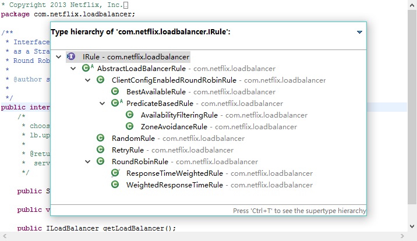Click the vertical scrollbar up arrow

(x=412, y=5)
